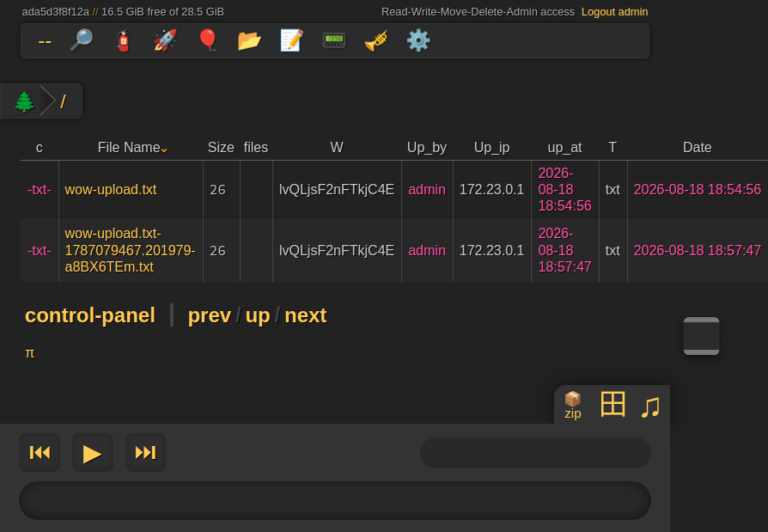Image resolution: width=768 pixels, height=532 pixels.
Task: Open the fire extinguisher unpost tool
Action: point(124,40)
